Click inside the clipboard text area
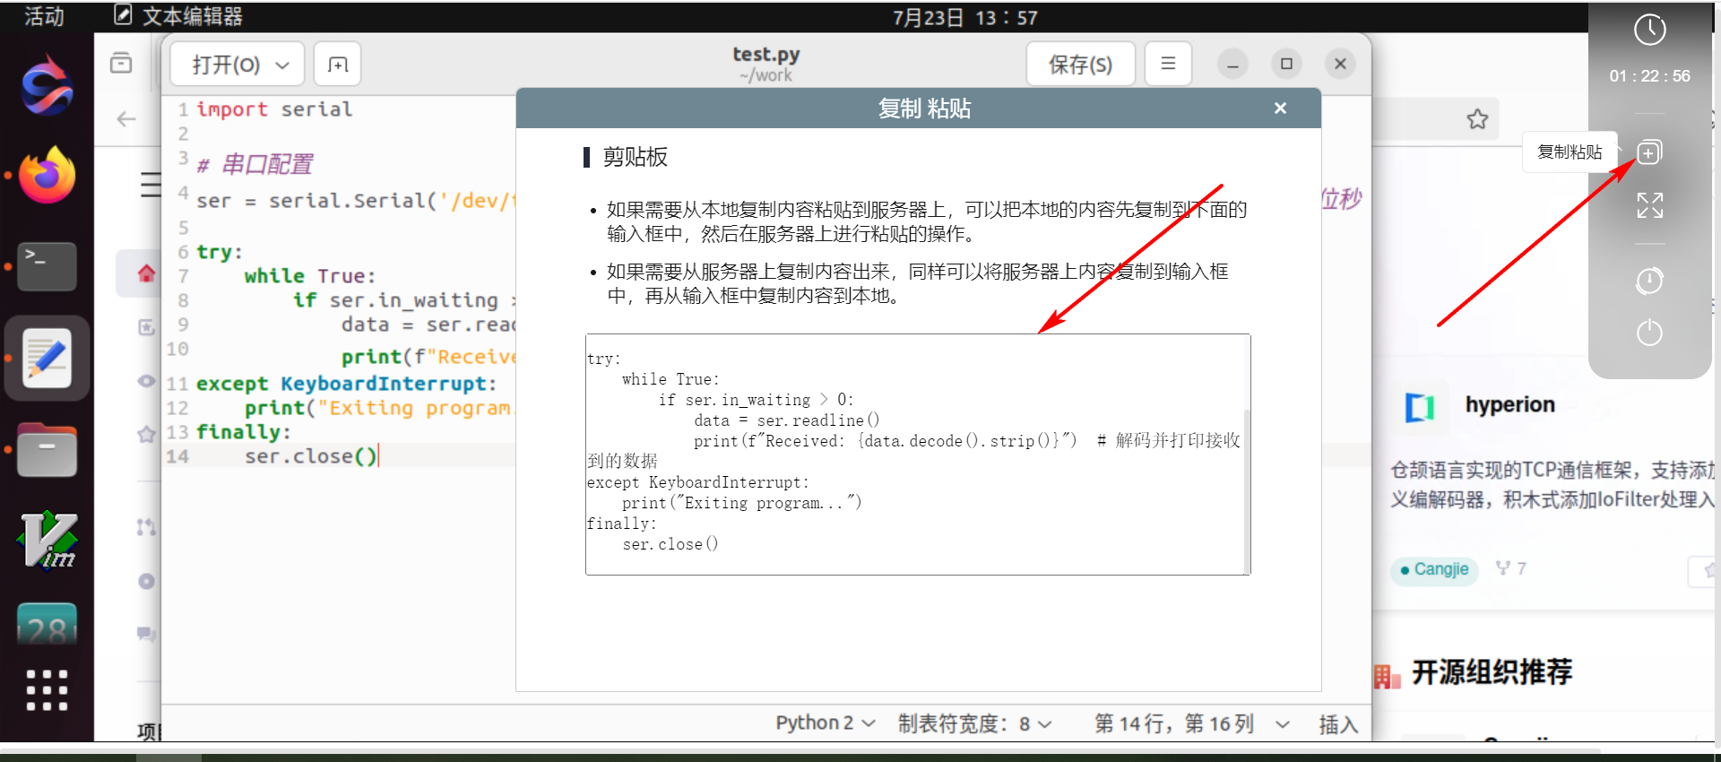The height and width of the screenshot is (762, 1721). coord(914,454)
